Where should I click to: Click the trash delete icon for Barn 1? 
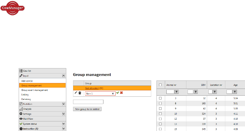[x=80, y=93]
